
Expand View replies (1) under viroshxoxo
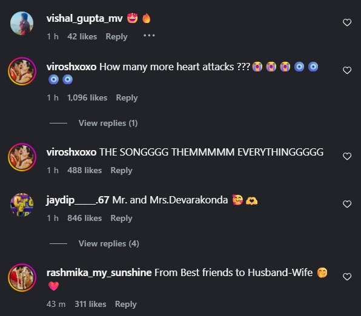(x=108, y=123)
